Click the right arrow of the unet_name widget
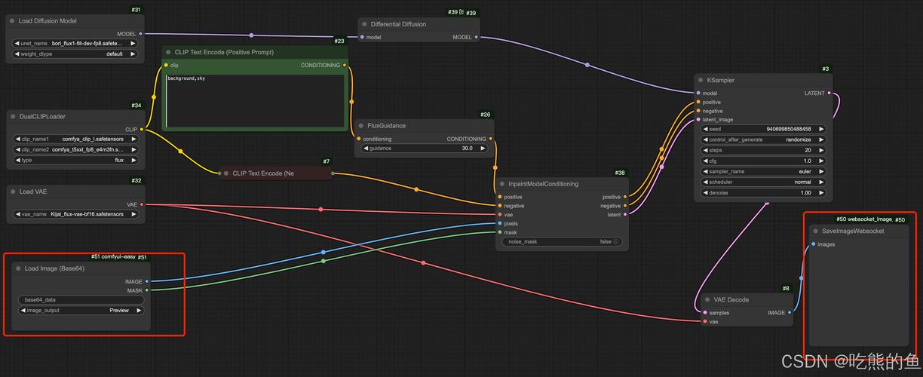Viewport: 923px width, 377px height. (x=133, y=44)
